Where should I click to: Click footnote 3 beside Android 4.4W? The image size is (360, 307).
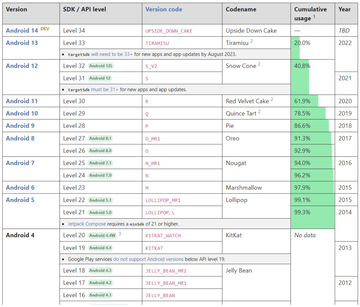(120, 234)
